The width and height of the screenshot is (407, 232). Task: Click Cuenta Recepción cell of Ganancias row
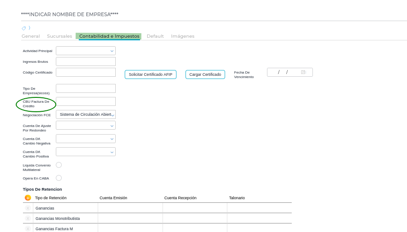point(195,208)
